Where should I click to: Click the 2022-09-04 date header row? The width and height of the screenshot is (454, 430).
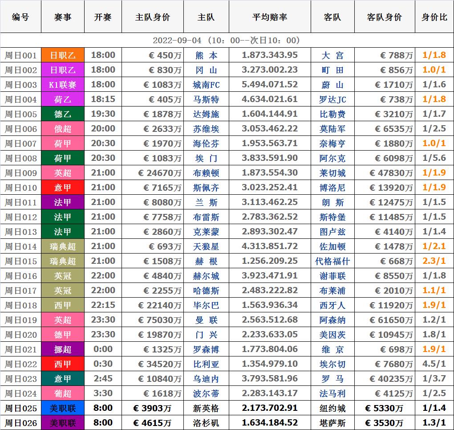[227, 40]
